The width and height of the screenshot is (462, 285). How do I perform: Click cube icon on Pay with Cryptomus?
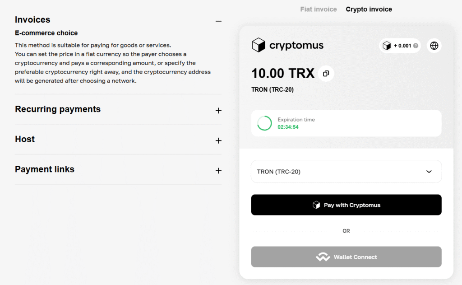[316, 205]
